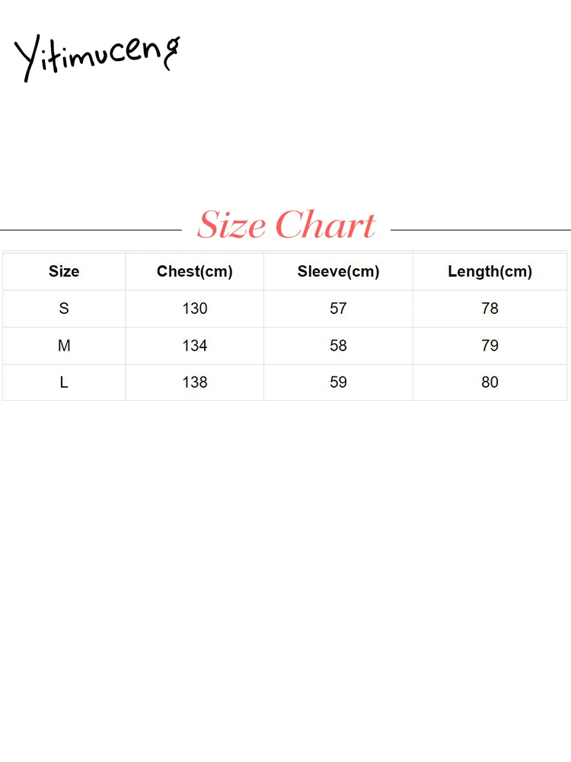Select the Size column header
This screenshot has height=762, width=571.
click(x=64, y=271)
